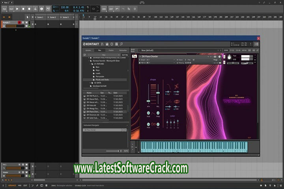Switch to the Kontakt Library tab
The width and height of the screenshot is (284, 189).
[x=88, y=50]
